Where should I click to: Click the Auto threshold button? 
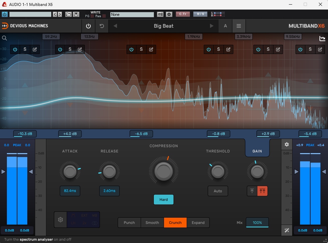(x=218, y=191)
